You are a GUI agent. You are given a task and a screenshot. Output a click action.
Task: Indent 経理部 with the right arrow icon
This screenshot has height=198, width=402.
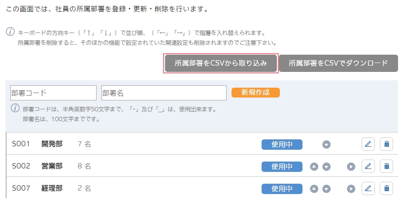click(351, 189)
